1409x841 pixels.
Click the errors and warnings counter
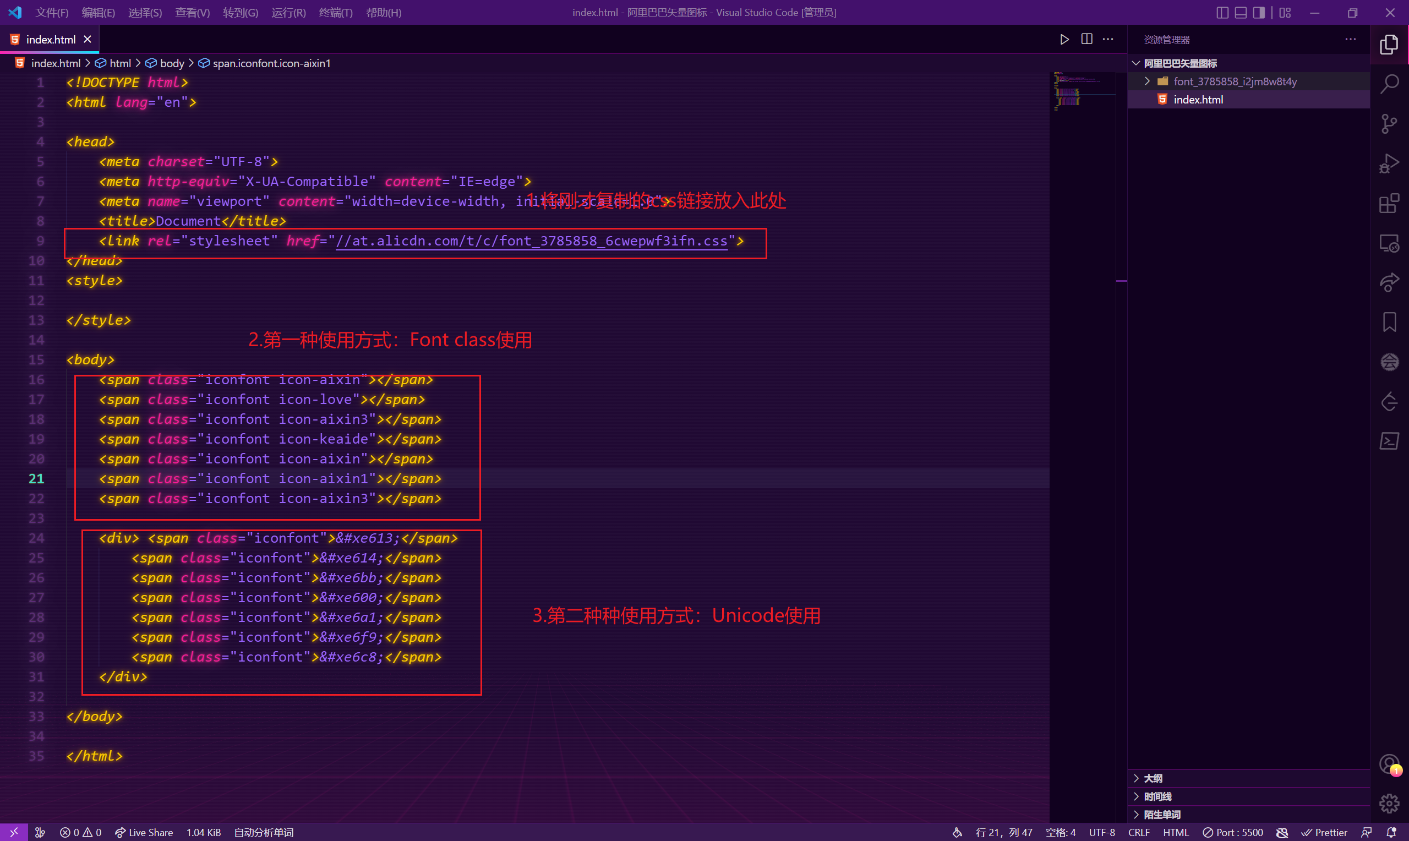pyautogui.click(x=80, y=832)
